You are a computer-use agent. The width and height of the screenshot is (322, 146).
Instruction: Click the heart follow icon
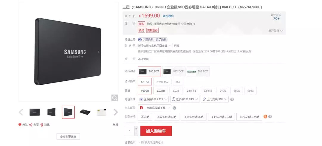20,125
